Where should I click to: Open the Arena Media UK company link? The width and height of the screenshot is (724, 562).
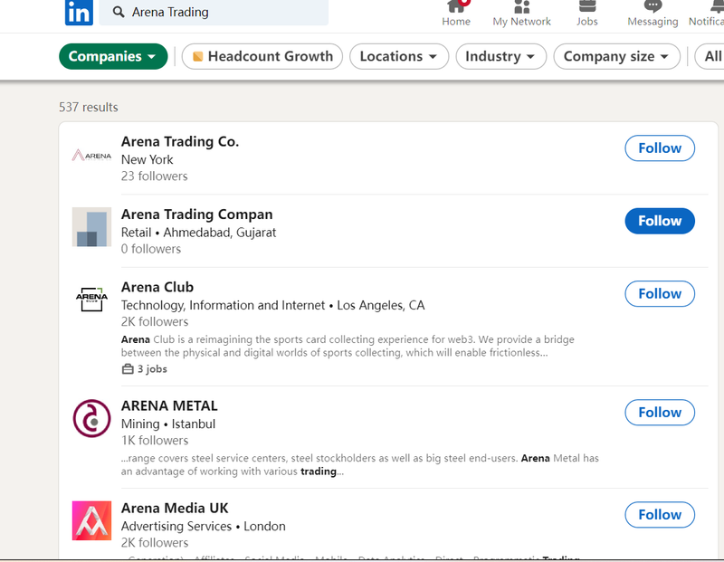pyautogui.click(x=175, y=508)
